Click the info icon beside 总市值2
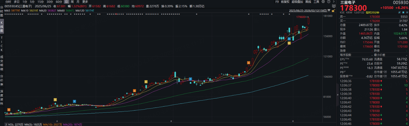The height and width of the screenshot is (126, 409). coord(385,76)
